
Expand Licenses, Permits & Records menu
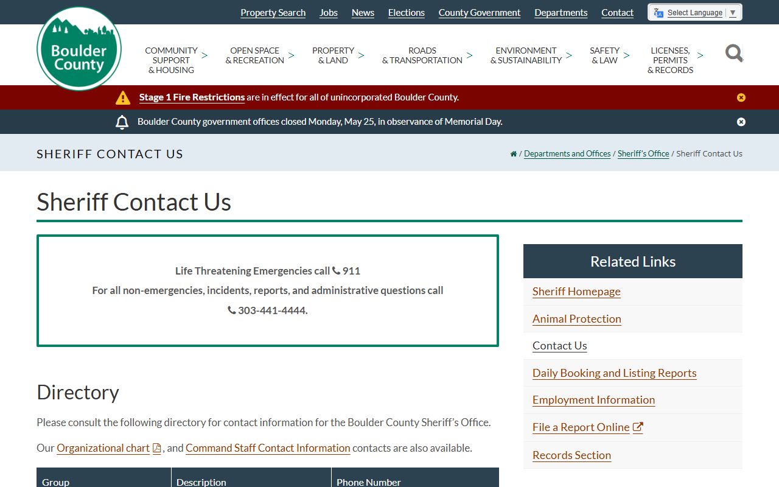[675, 60]
